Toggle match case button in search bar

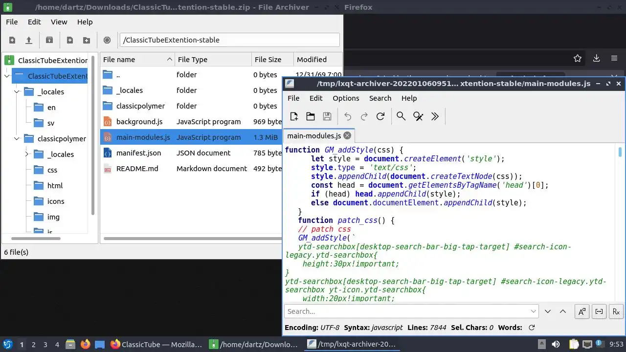pyautogui.click(x=582, y=311)
